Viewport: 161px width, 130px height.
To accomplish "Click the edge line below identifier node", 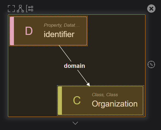I will [65, 53].
